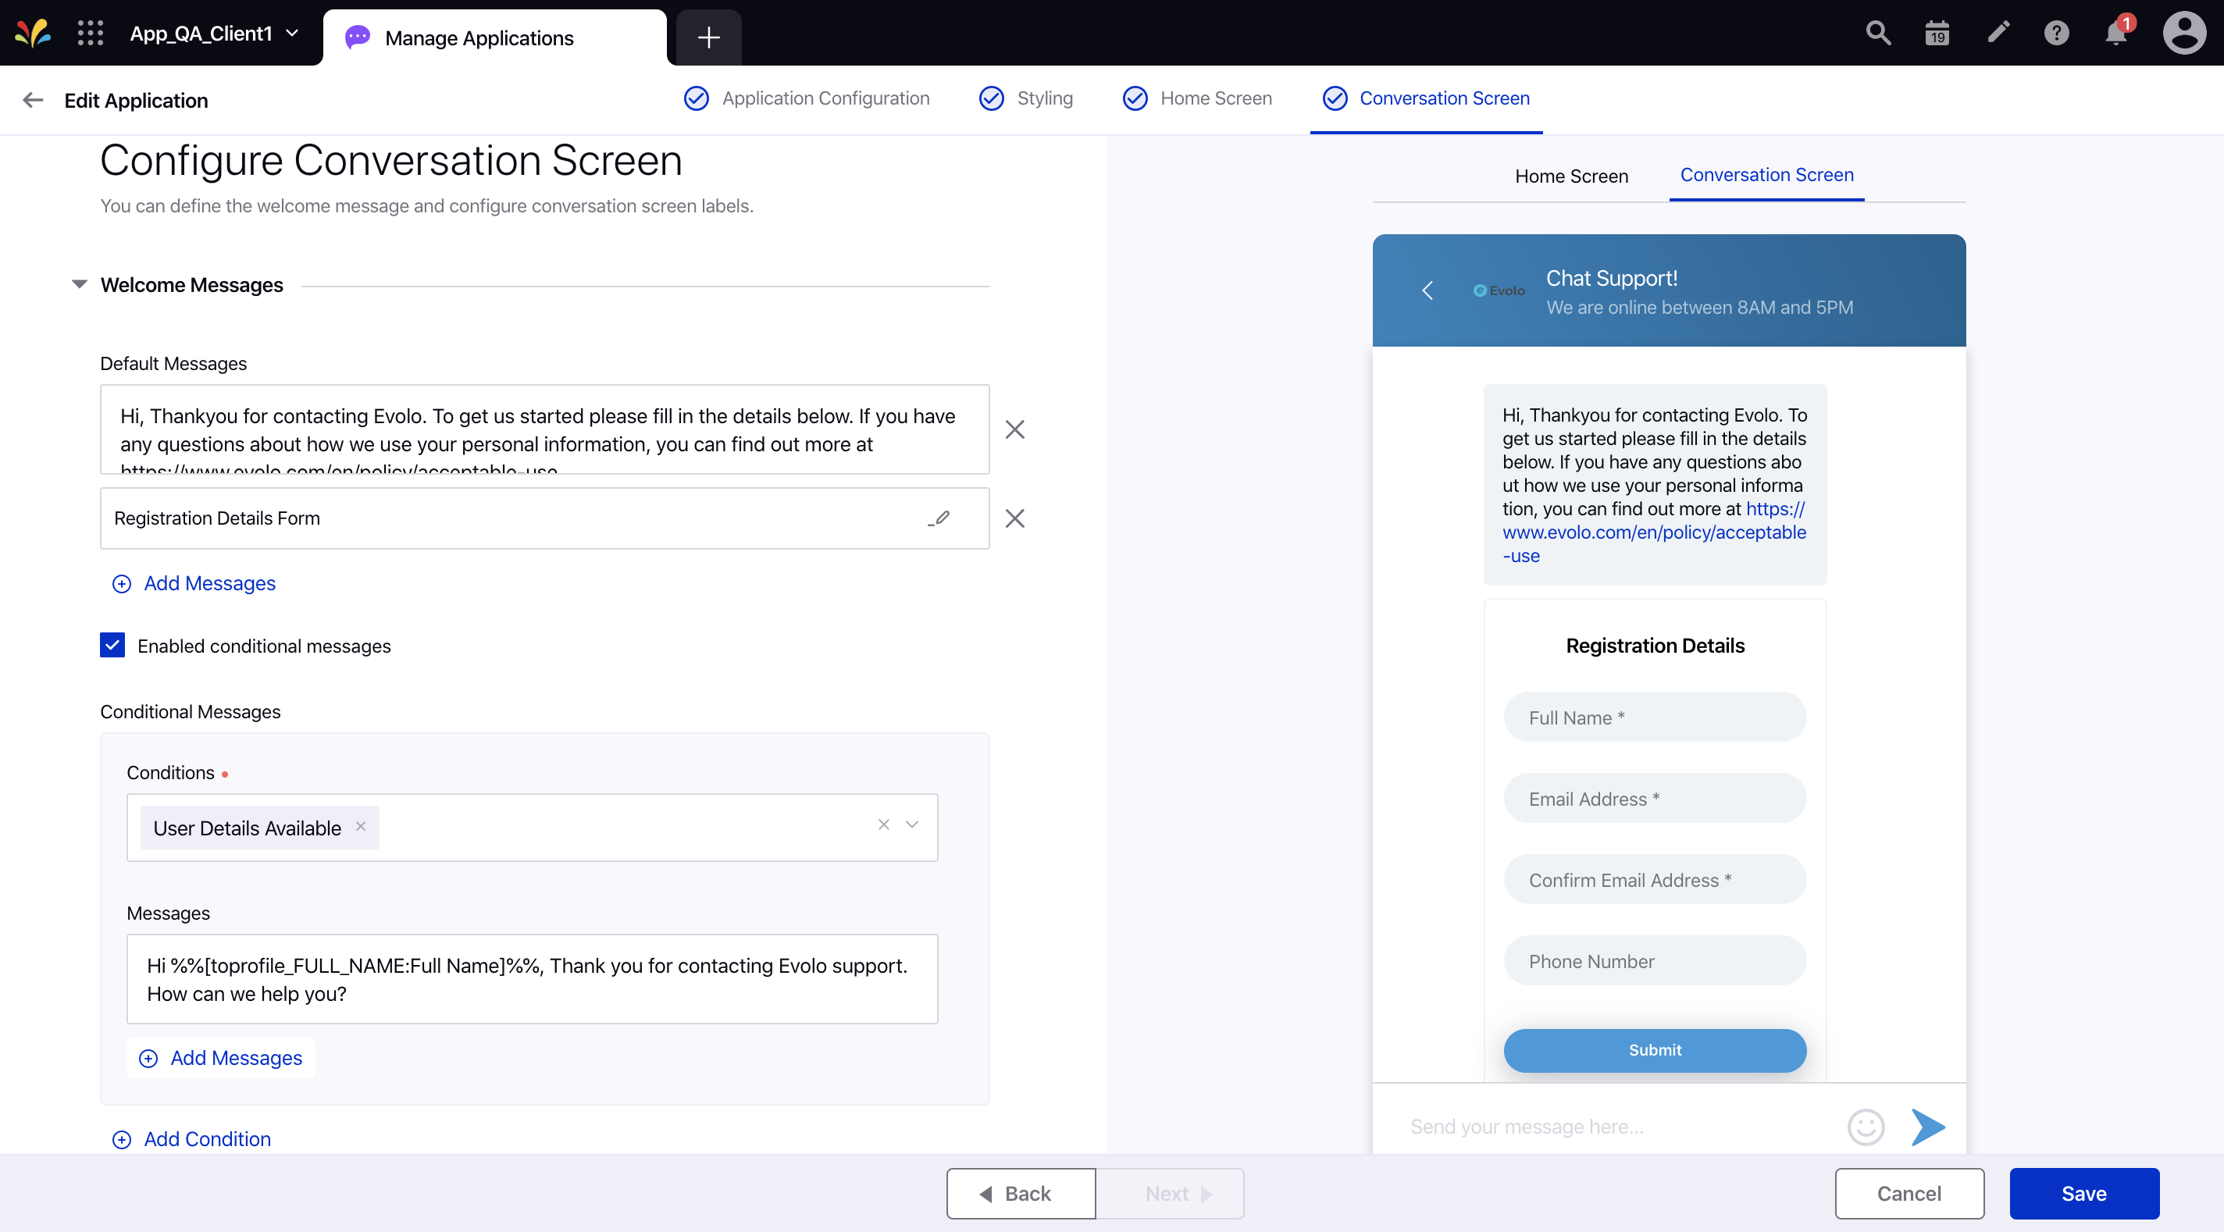Click the blue checkbox next to Styling step
2224x1232 pixels.
pyautogui.click(x=991, y=97)
